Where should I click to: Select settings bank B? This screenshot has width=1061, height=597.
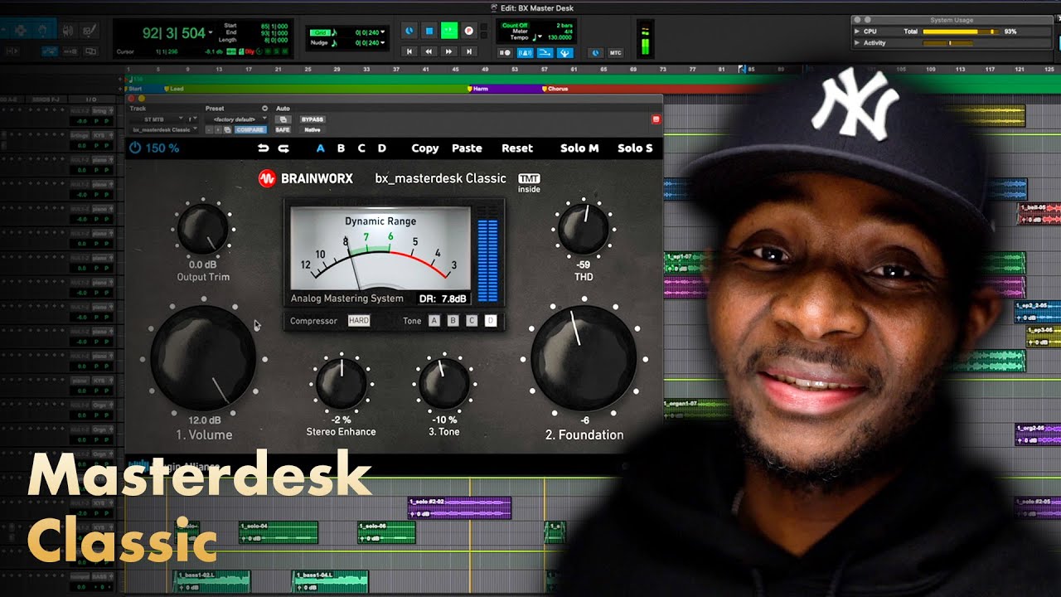coord(341,148)
